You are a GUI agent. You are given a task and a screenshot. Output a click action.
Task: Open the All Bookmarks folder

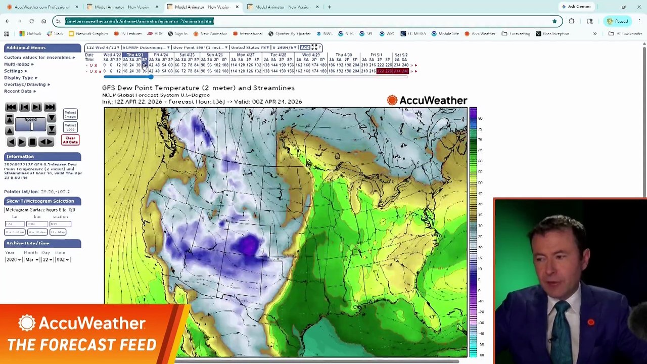(x=625, y=34)
